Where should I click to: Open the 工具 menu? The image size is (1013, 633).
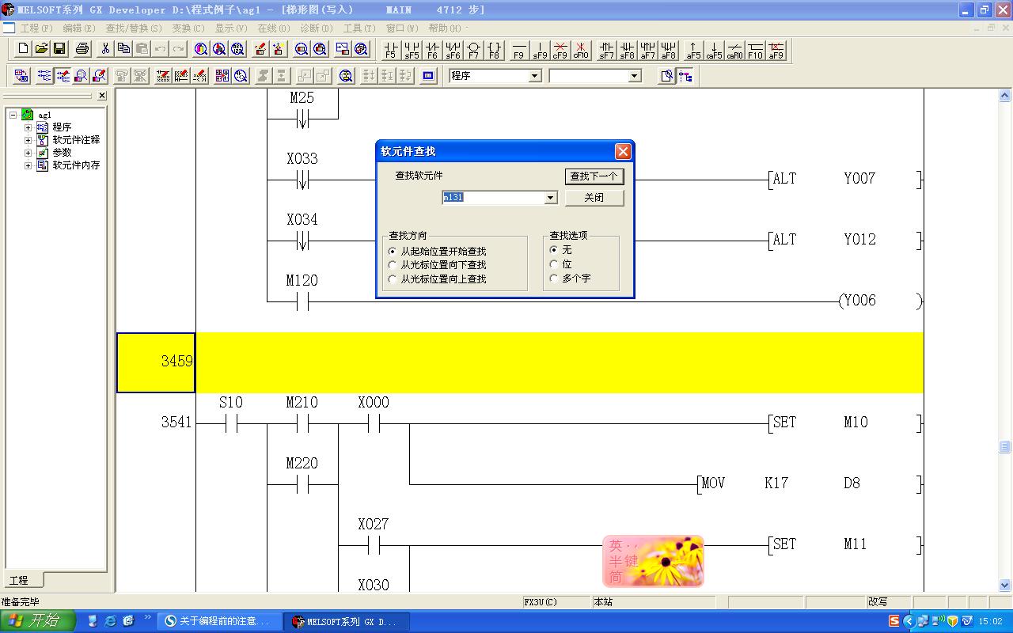pyautogui.click(x=359, y=28)
